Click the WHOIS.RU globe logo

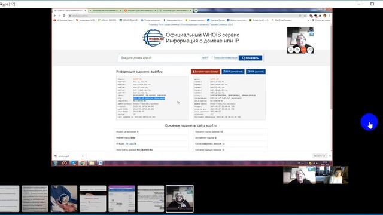[153, 38]
